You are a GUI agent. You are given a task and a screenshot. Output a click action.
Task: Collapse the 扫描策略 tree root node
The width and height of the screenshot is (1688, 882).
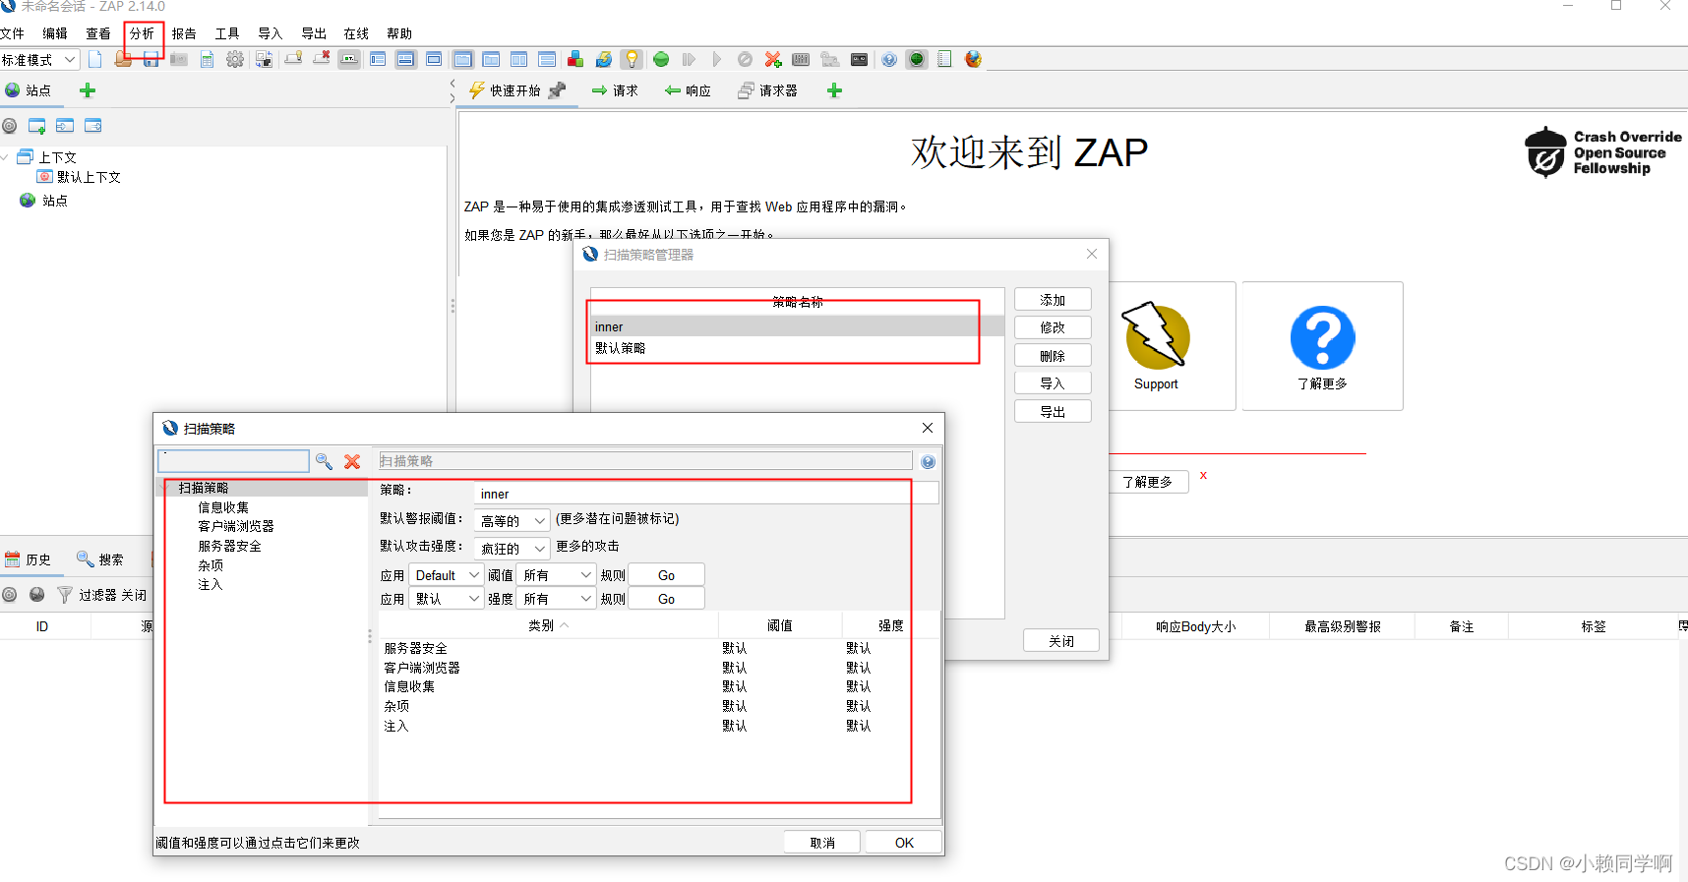(164, 488)
